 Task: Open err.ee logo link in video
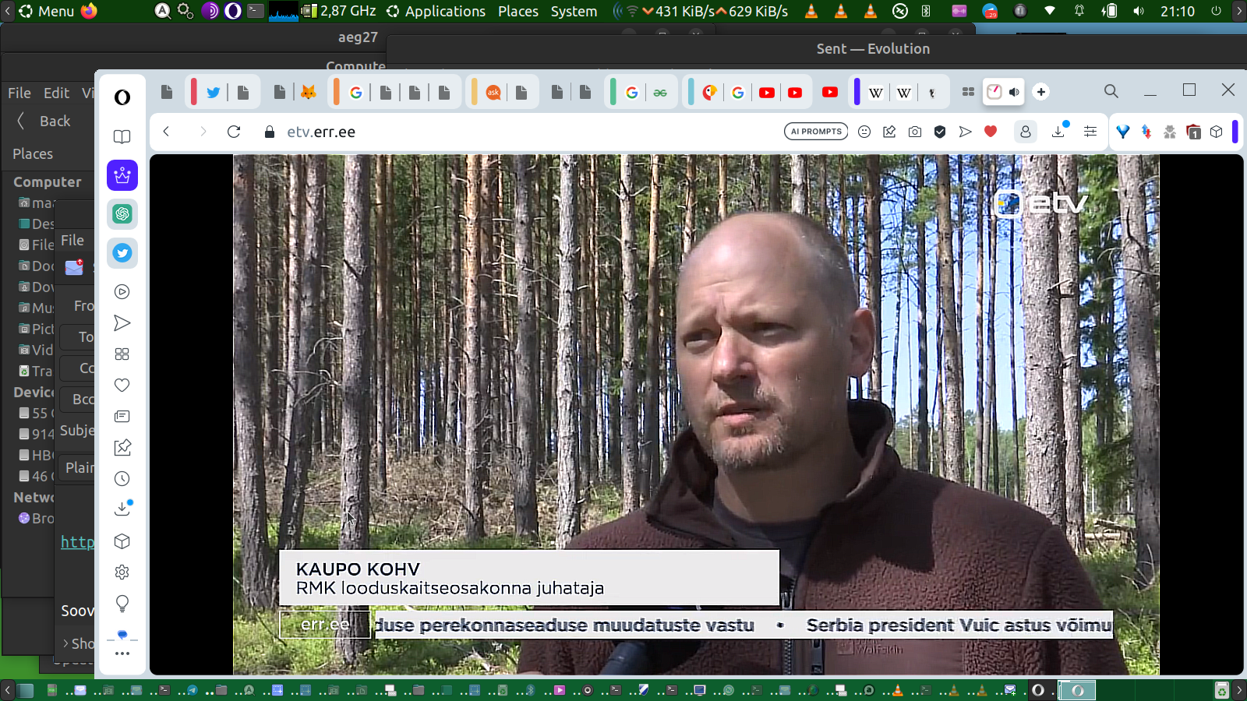[325, 625]
